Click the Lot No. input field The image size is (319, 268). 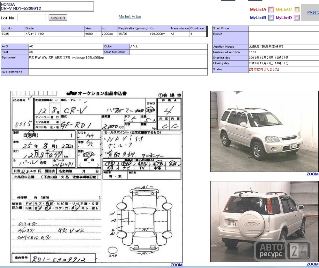pos(32,18)
